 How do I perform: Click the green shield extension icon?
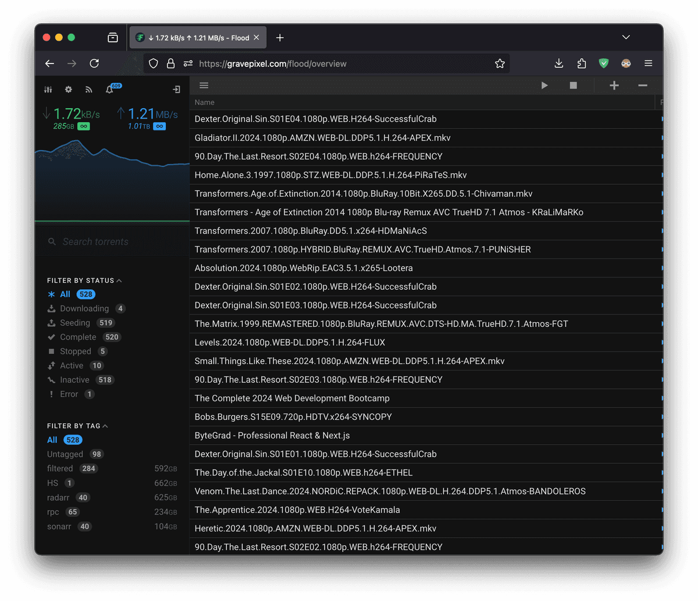coord(604,63)
